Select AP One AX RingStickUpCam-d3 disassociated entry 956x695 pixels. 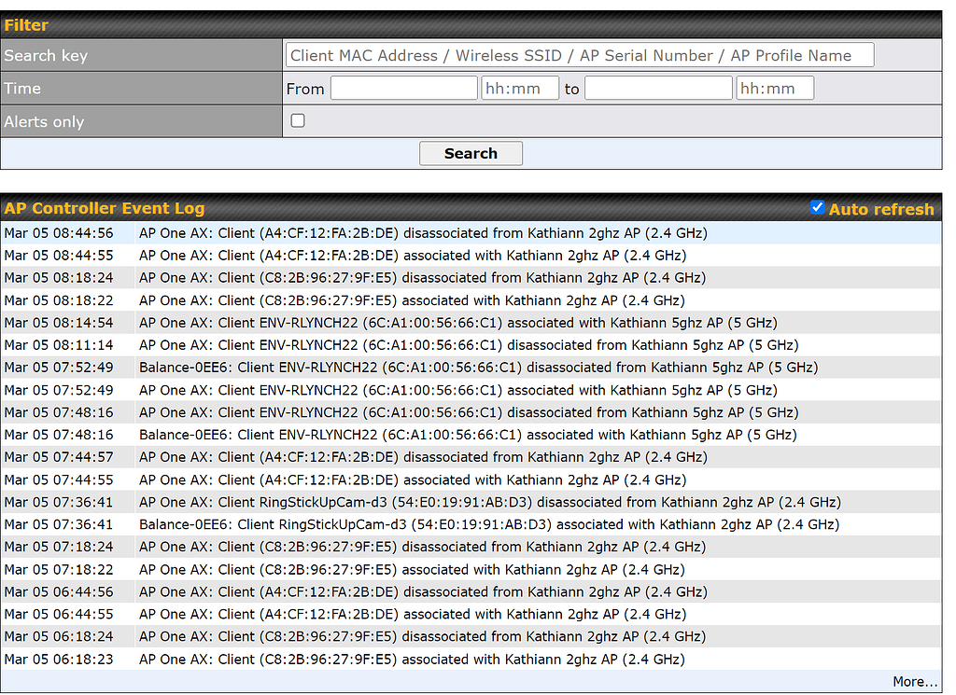point(489,502)
